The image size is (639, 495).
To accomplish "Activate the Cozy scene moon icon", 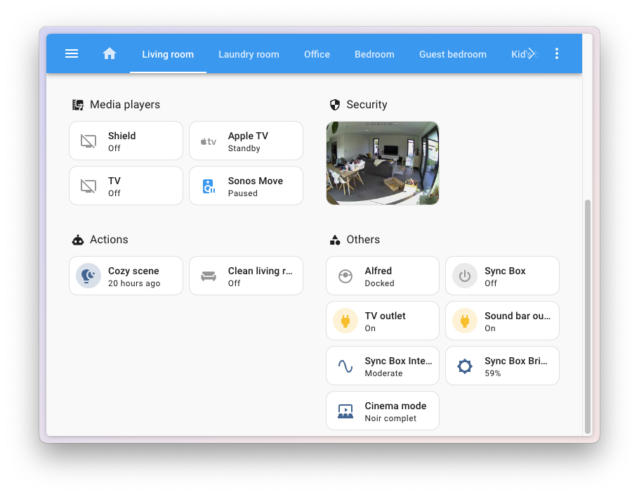I will coord(88,276).
